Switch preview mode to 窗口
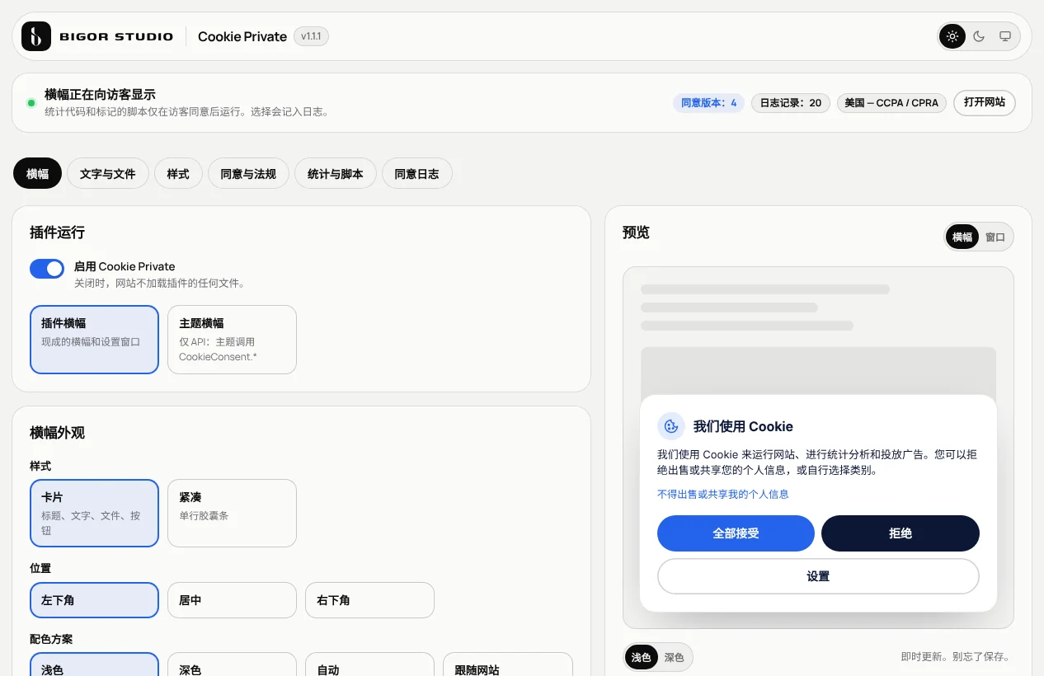Image resolution: width=1044 pixels, height=676 pixels. (x=995, y=237)
